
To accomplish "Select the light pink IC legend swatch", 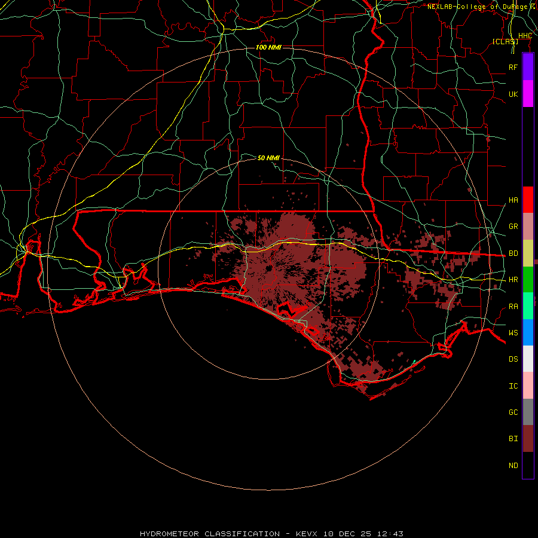I will [x=528, y=386].
